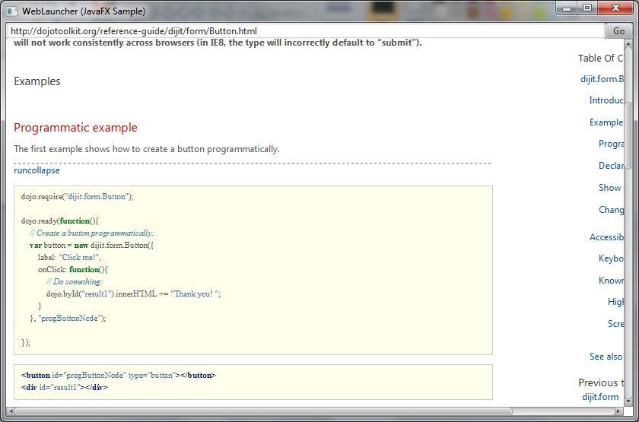Jump to the Keybo… sidebar link
This screenshot has width=639, height=422.
611,259
